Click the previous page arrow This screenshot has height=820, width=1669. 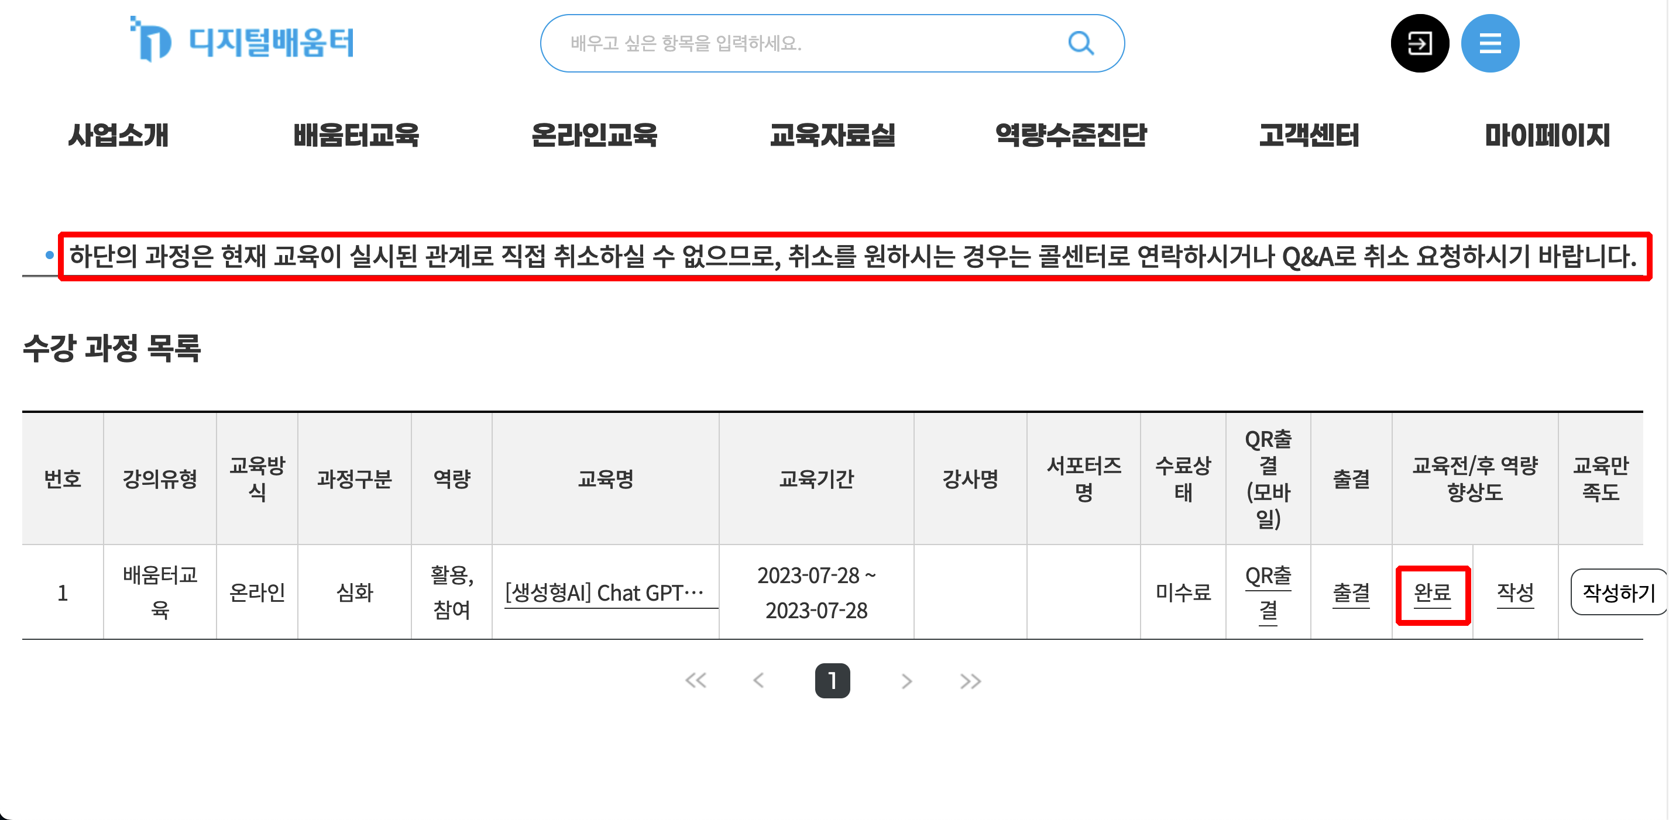(x=758, y=680)
